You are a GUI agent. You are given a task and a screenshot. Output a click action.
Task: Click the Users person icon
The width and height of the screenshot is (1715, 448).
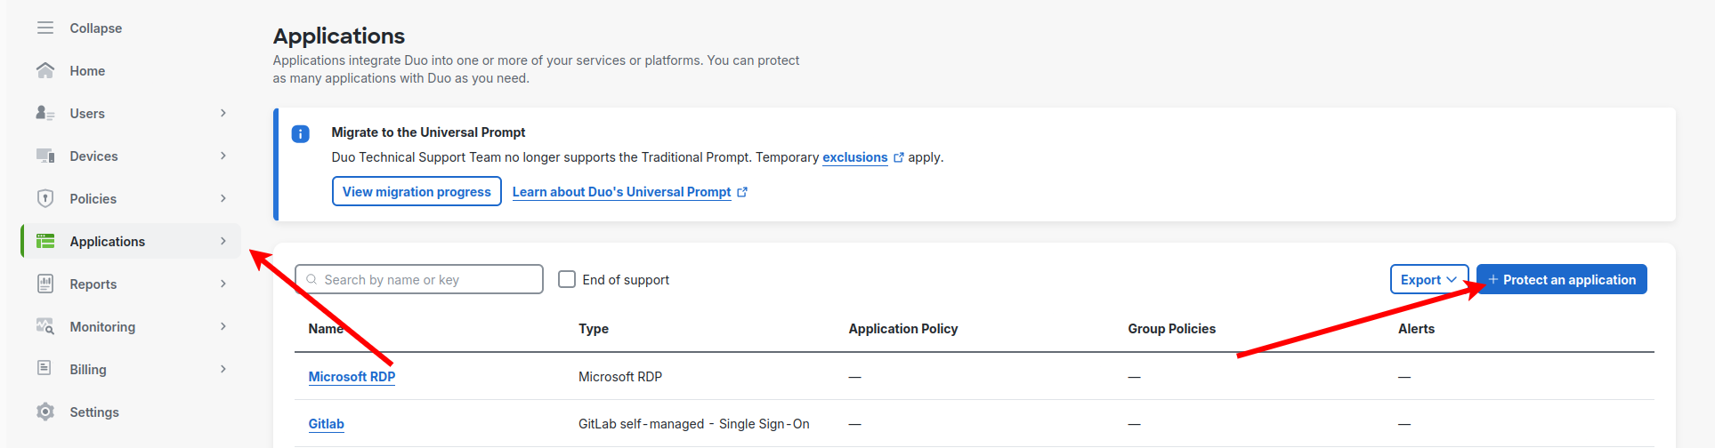pyautogui.click(x=45, y=114)
